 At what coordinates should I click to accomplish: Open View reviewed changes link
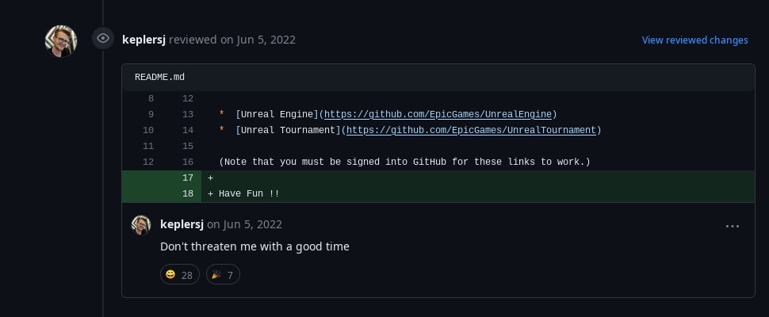695,40
